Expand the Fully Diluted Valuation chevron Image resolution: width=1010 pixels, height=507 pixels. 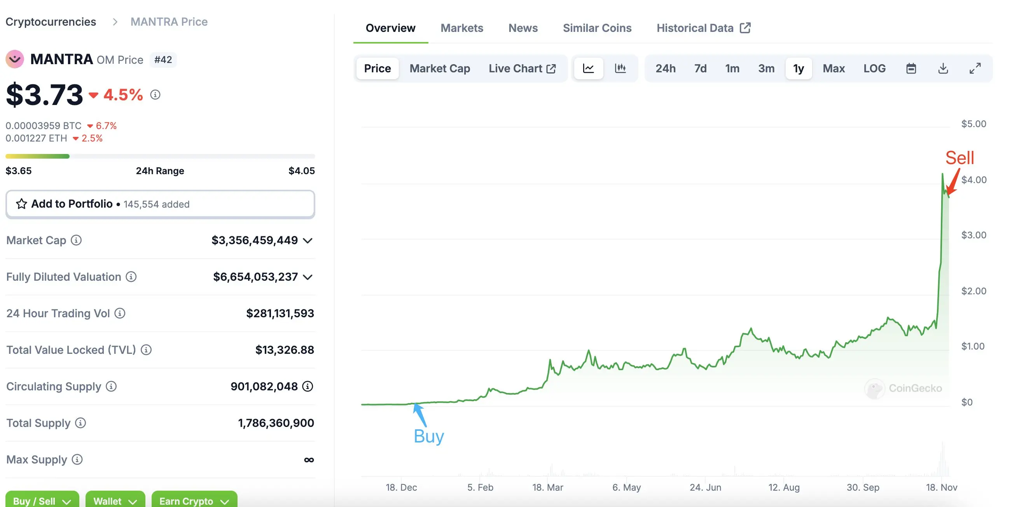click(308, 277)
